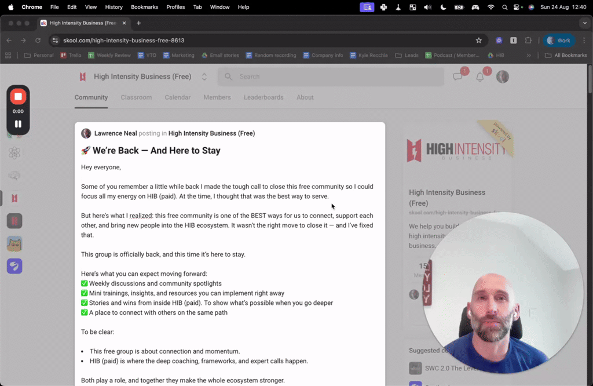The image size is (593, 386).
Task: Focus the Skool search field
Action: click(x=331, y=77)
